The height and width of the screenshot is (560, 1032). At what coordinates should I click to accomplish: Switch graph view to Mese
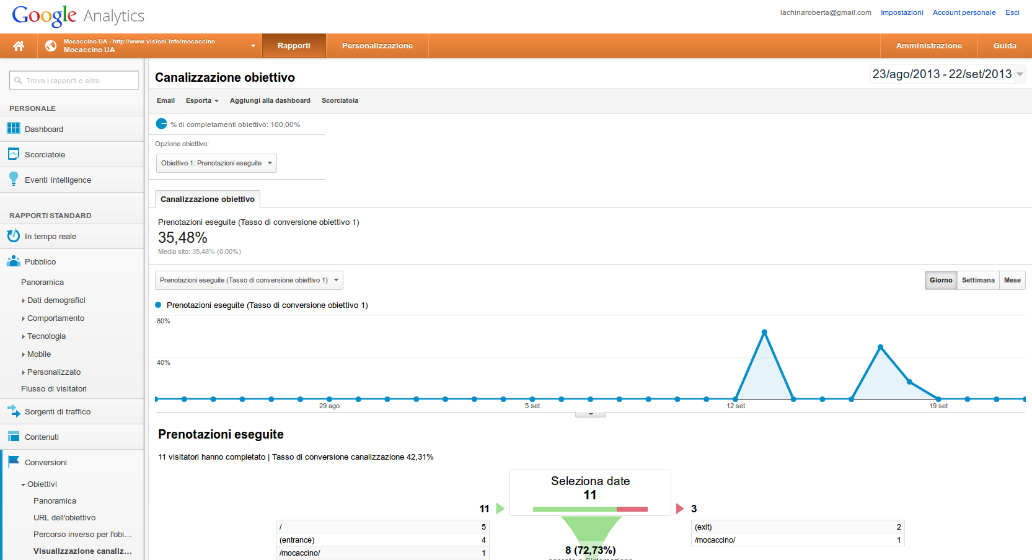pos(1012,280)
